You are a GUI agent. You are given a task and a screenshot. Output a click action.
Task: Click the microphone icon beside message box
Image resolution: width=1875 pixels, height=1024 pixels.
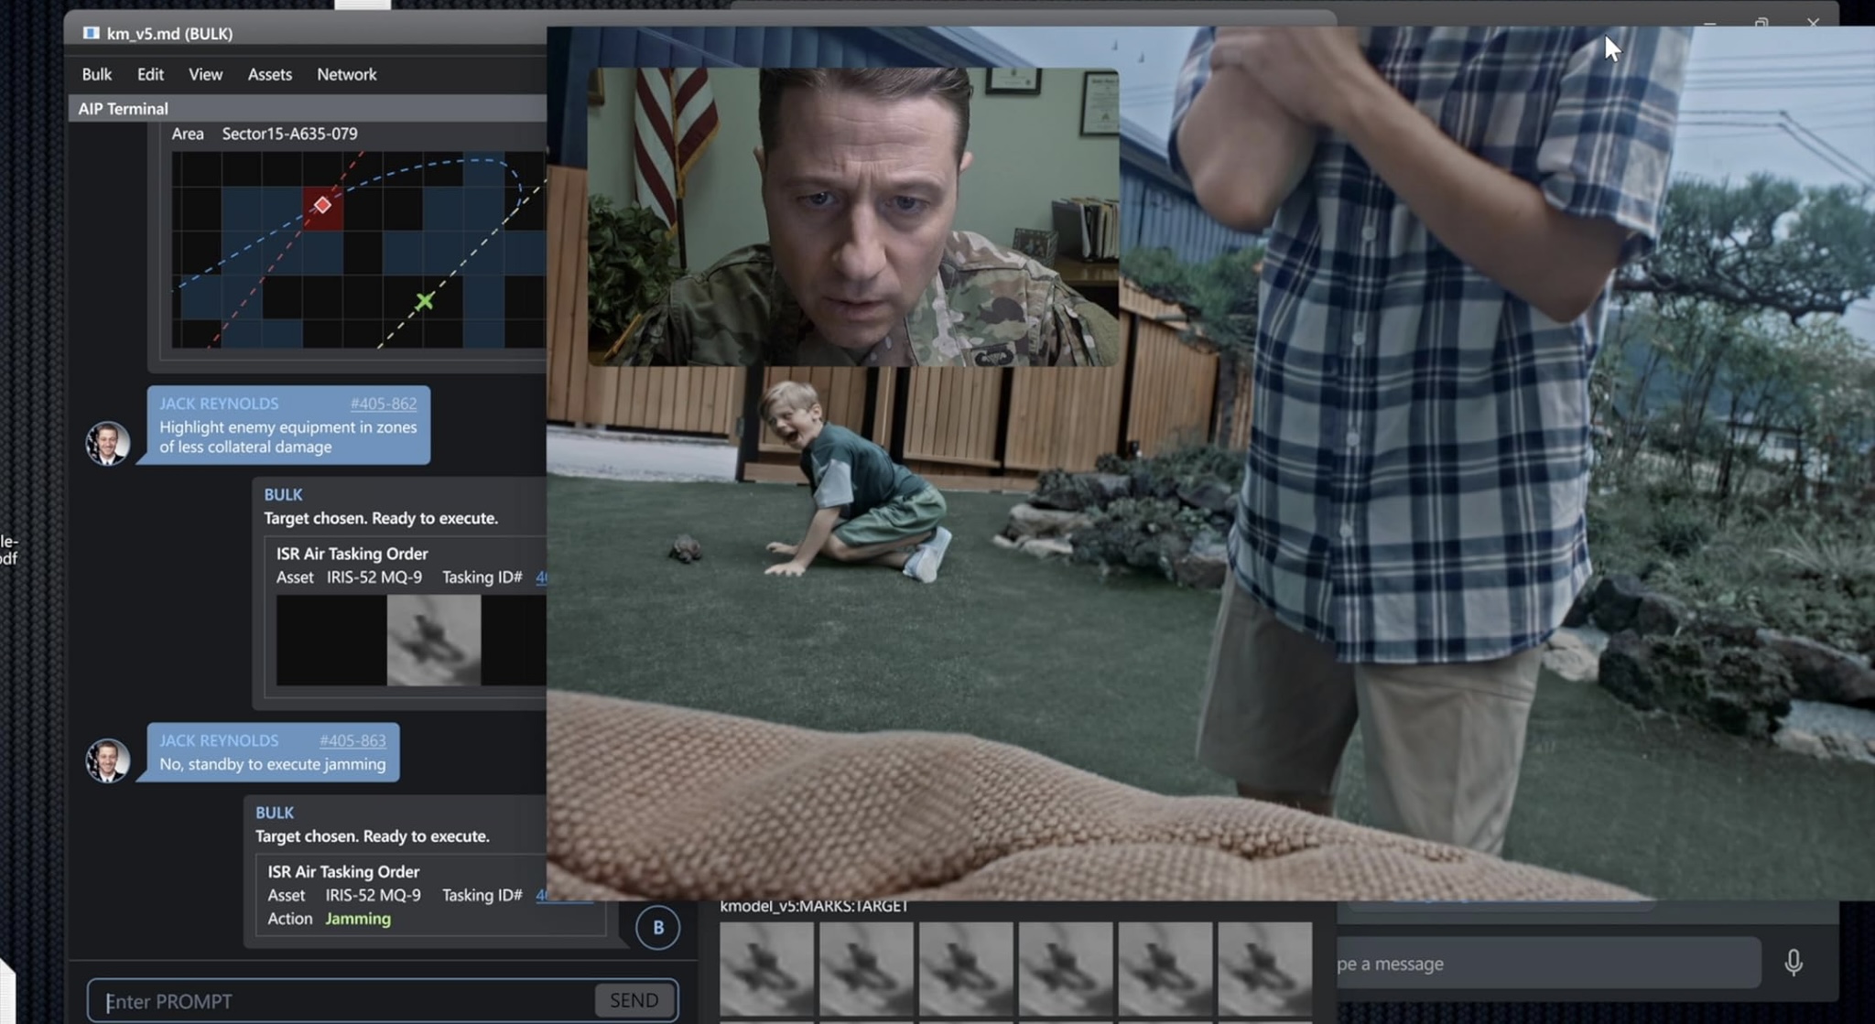(x=1793, y=963)
